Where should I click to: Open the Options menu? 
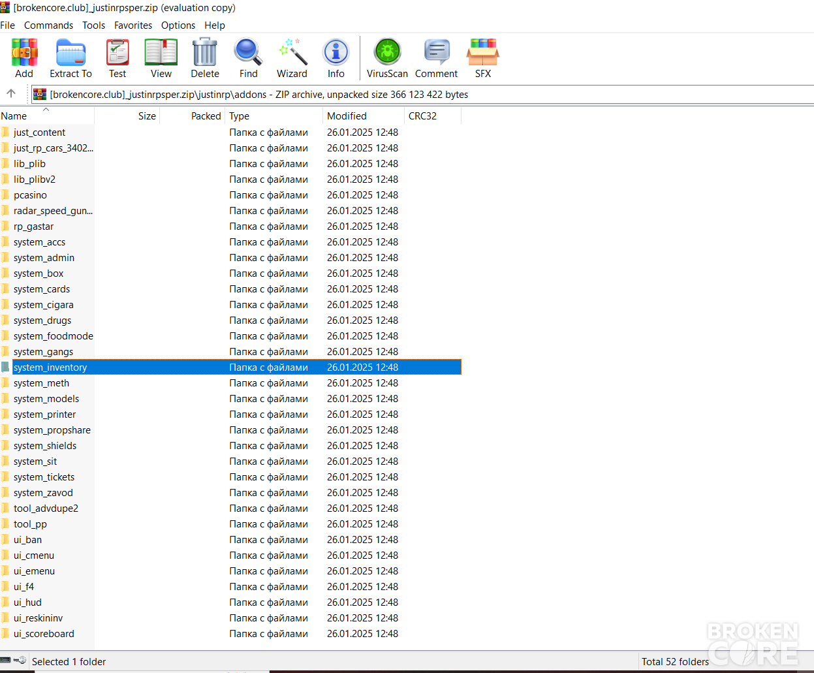click(x=178, y=25)
